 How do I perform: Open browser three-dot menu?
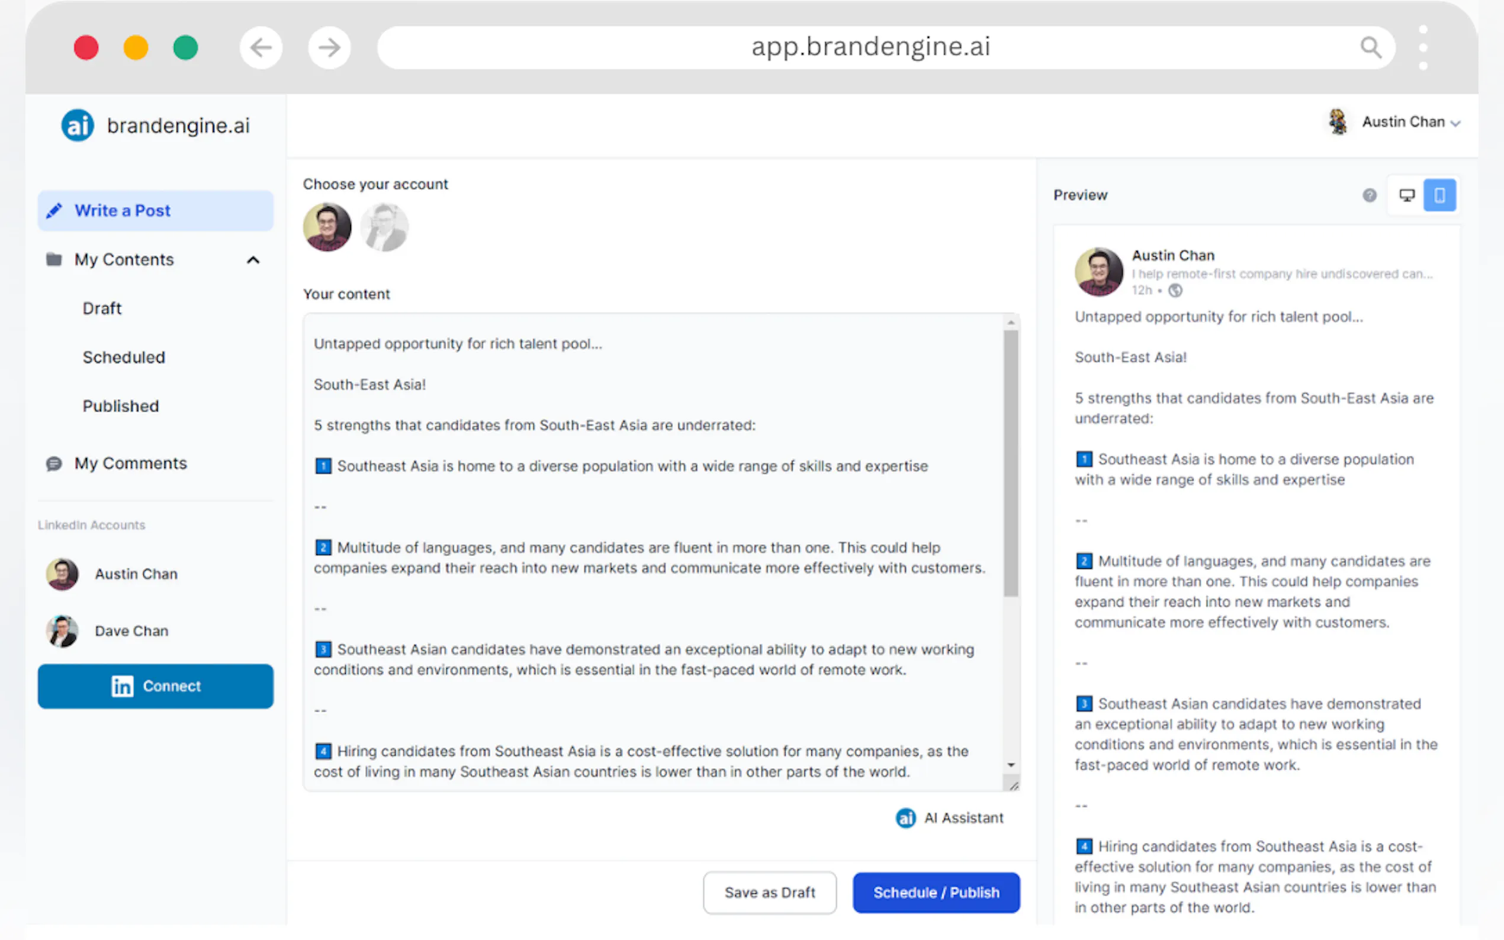[x=1422, y=47]
